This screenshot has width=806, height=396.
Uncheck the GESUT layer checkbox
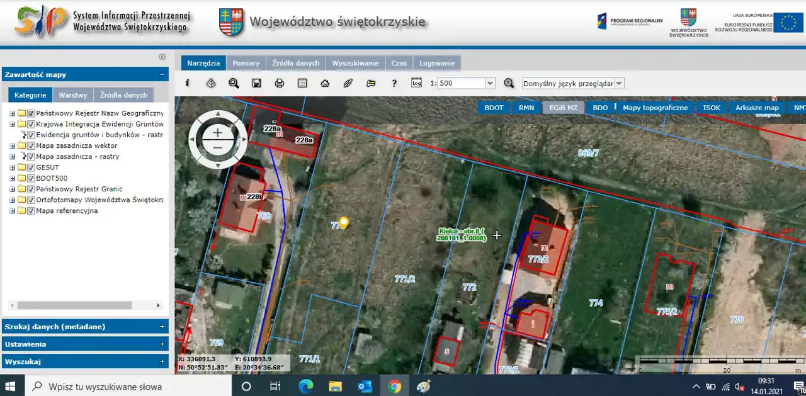[31, 167]
